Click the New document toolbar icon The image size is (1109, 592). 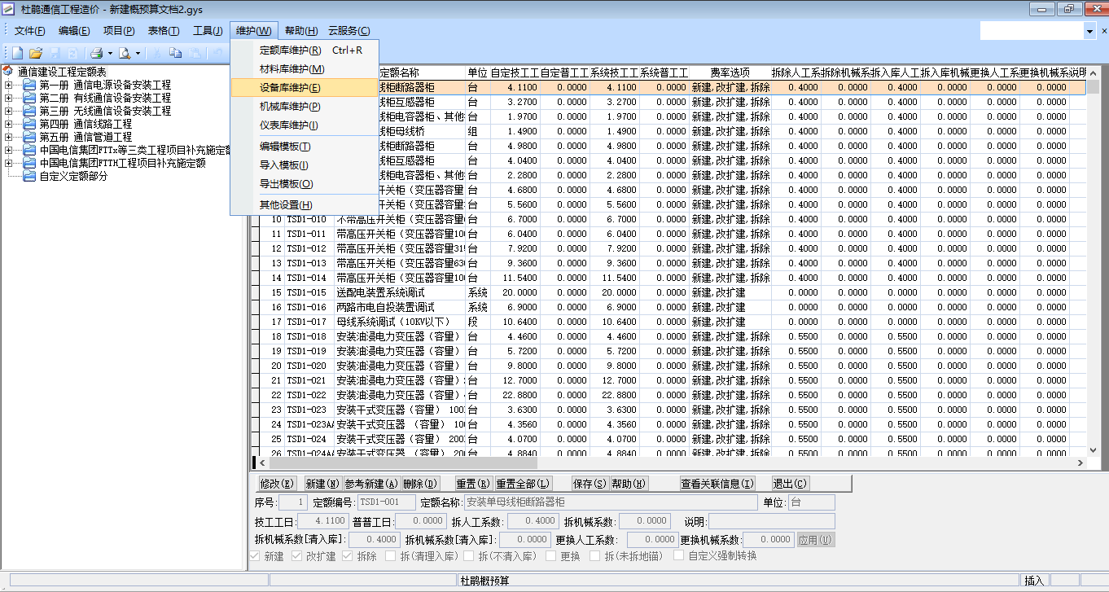[17, 53]
